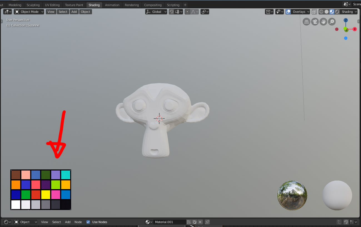
Task: Open the Texture Paint workspace tab
Action: [x=74, y=5]
